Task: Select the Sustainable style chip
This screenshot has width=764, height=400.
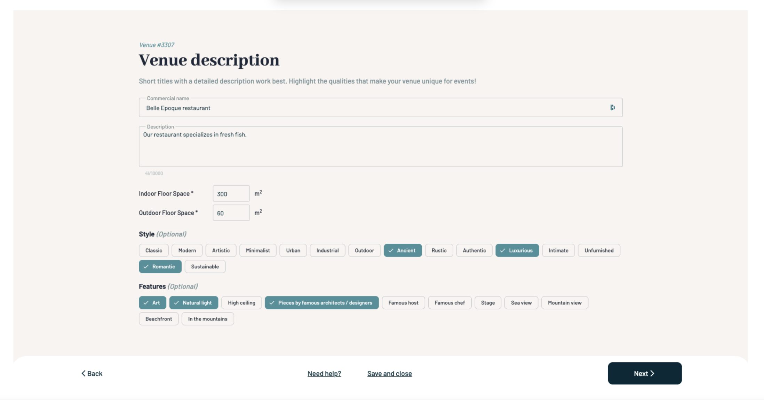Action: pos(205,267)
